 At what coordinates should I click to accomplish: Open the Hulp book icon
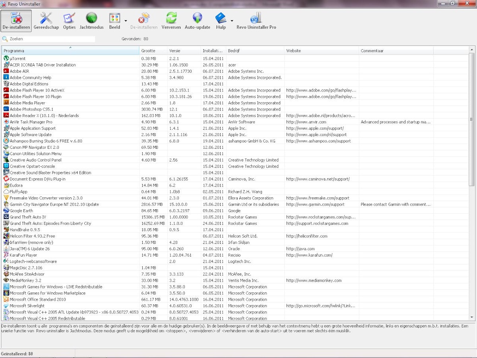(x=221, y=18)
